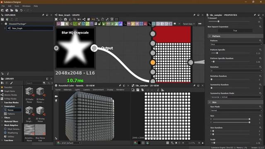Click the Library search field
This screenshot has height=149, width=265.
[x=34, y=83]
